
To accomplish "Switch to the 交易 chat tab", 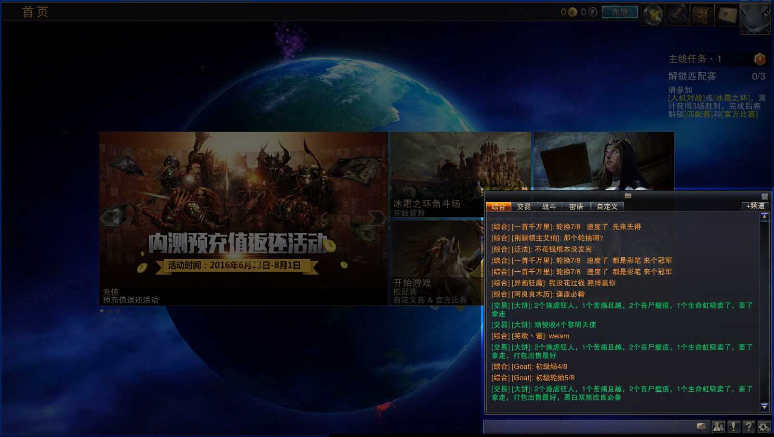I will [523, 207].
